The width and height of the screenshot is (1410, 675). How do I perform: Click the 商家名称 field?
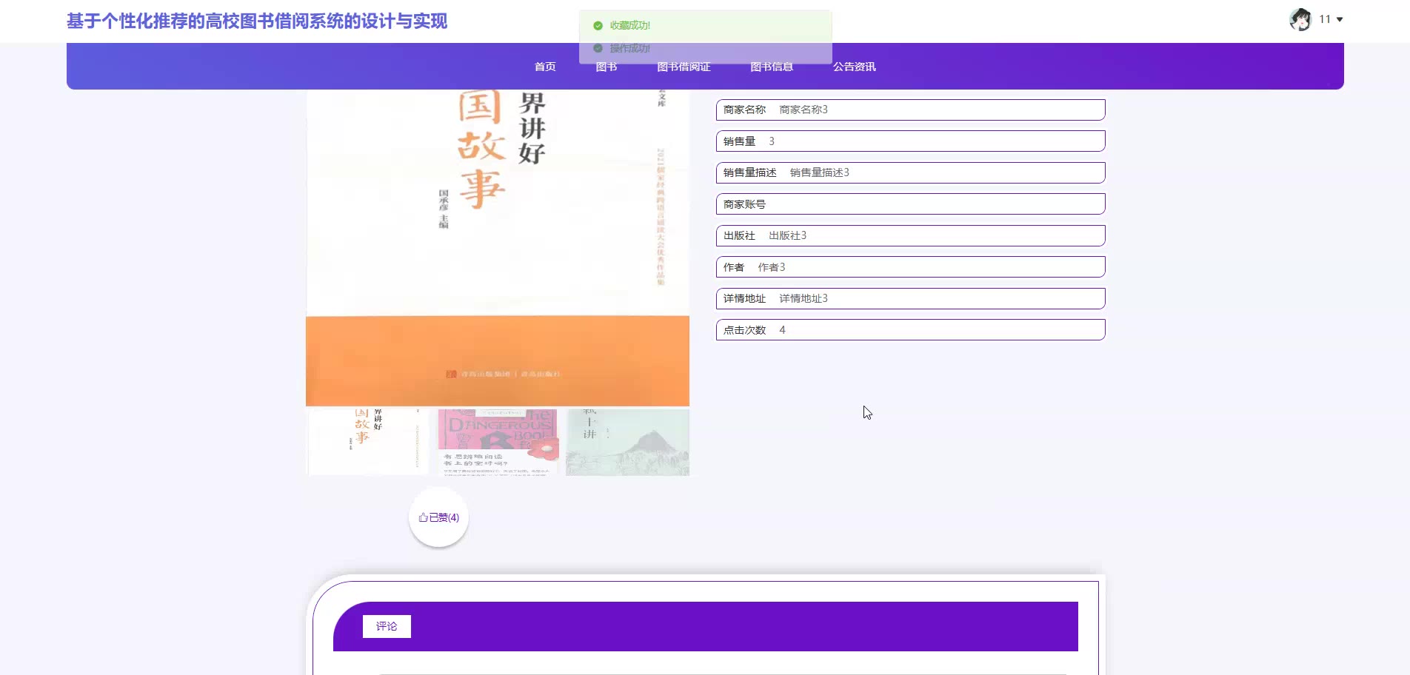(910, 110)
